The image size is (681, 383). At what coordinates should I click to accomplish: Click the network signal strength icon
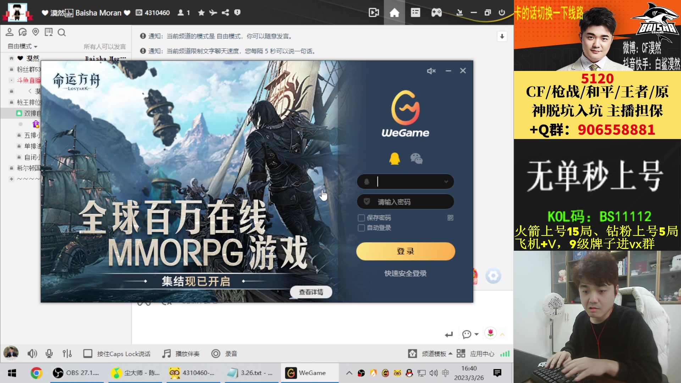click(x=505, y=354)
